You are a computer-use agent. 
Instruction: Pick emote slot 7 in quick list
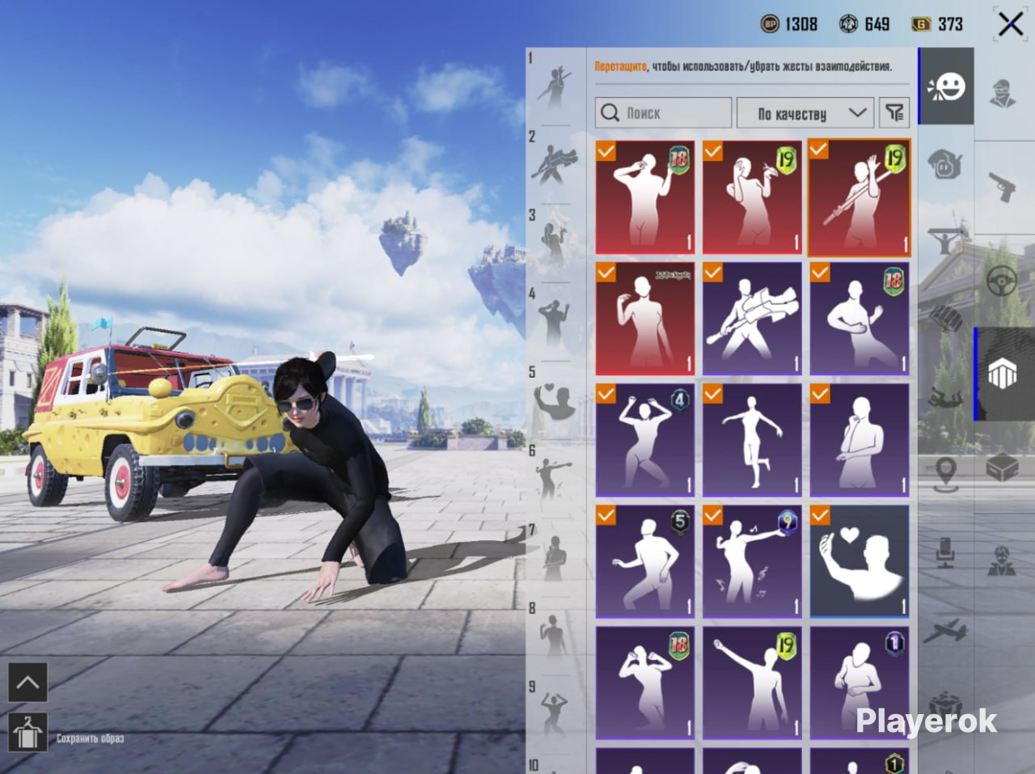tap(555, 557)
